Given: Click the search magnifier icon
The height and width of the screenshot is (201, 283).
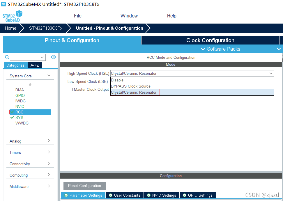Looking at the screenshot, I should (x=7, y=57).
